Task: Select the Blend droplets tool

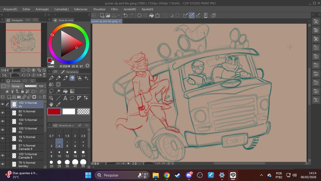Action: pyautogui.click(x=51, y=85)
